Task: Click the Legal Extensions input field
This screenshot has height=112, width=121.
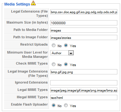Action: [x=84, y=12]
